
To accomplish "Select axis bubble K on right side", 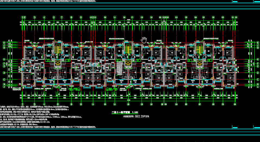I will pos(257,42).
